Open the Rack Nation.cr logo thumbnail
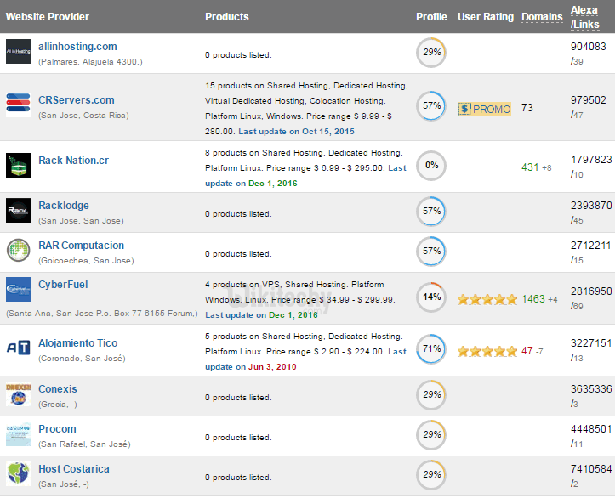The height and width of the screenshot is (498, 615). [18, 166]
